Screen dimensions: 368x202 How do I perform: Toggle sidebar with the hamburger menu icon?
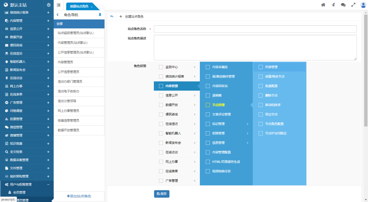(59, 5)
